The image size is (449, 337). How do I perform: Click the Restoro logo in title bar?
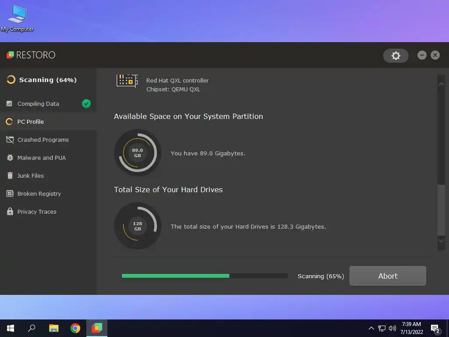coord(31,55)
